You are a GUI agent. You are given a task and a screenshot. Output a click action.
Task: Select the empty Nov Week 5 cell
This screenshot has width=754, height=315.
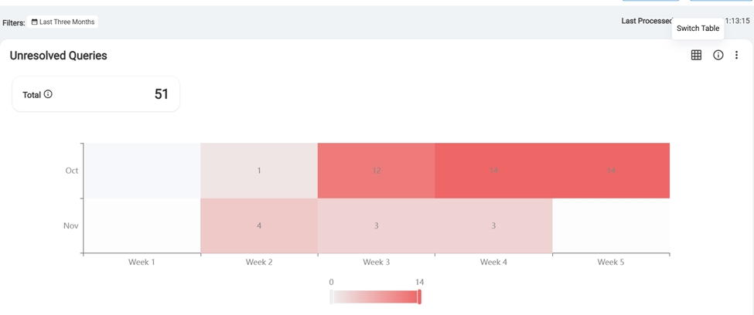pos(611,225)
